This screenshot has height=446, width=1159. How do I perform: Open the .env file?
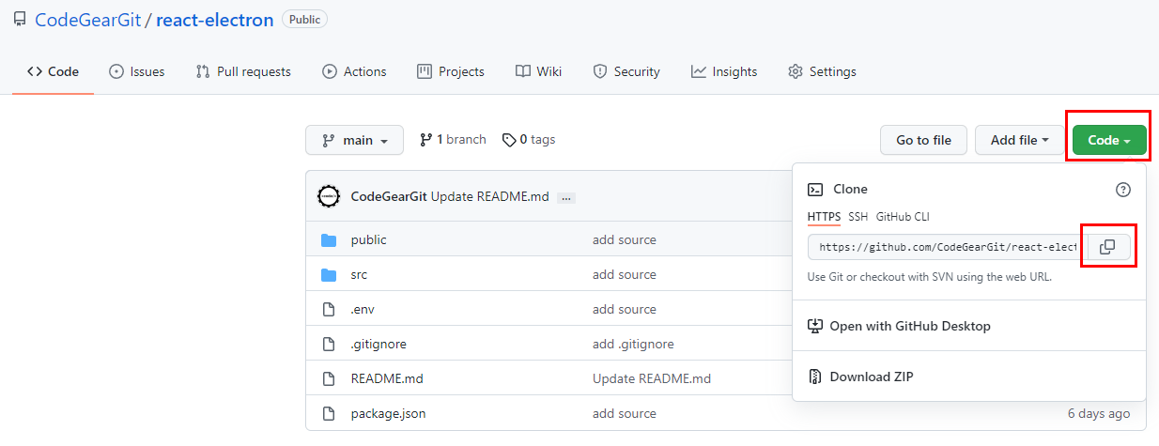point(363,309)
